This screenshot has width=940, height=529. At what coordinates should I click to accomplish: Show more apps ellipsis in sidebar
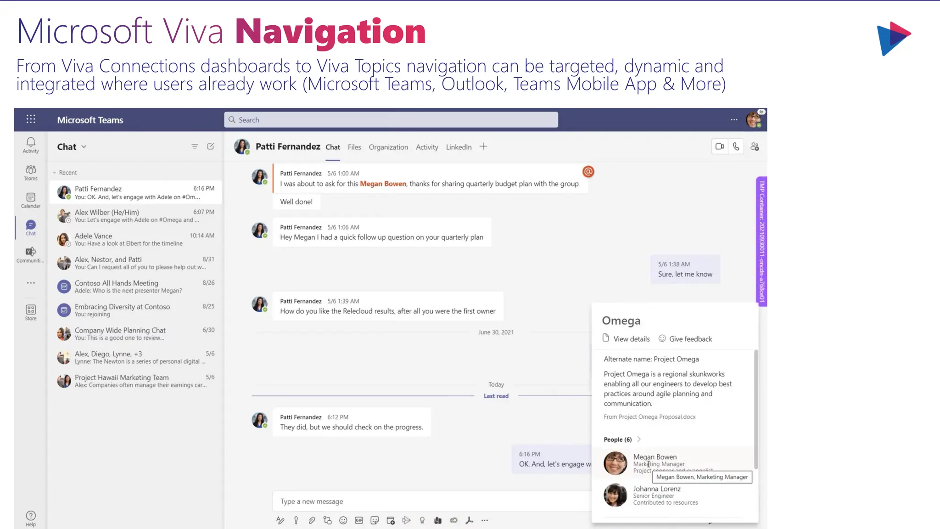(x=31, y=283)
